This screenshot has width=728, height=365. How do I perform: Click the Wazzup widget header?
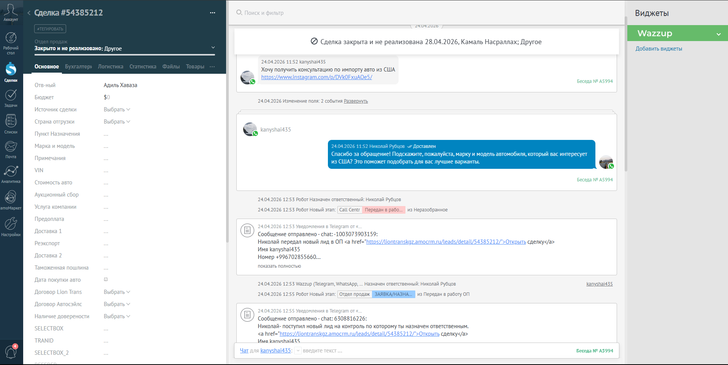677,33
